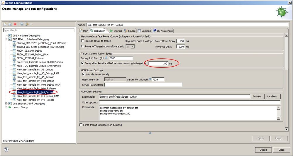The width and height of the screenshot is (293, 156).
Task: Click the info icon beside Debug Shift Freq
Action: tap(106, 58)
